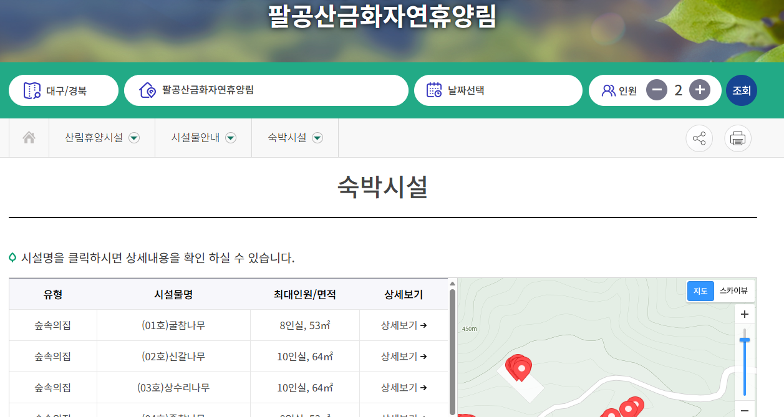The height and width of the screenshot is (417, 784).
Task: Click the 유형 column header
Action: click(53, 294)
